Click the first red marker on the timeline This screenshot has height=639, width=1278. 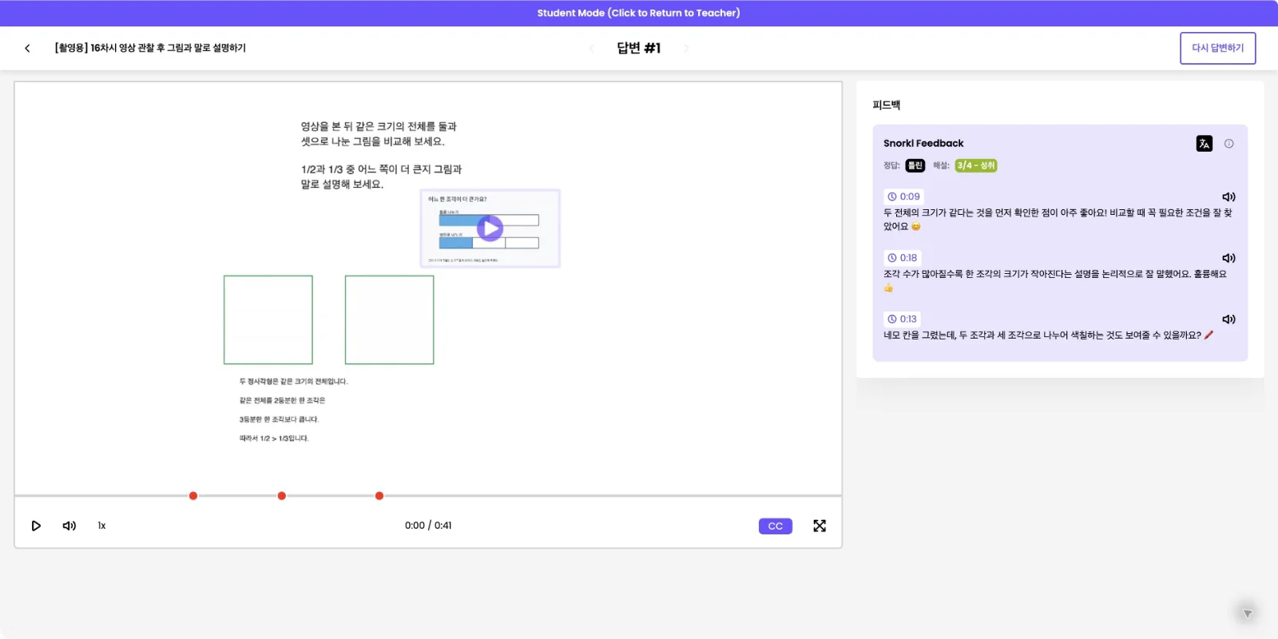point(193,496)
